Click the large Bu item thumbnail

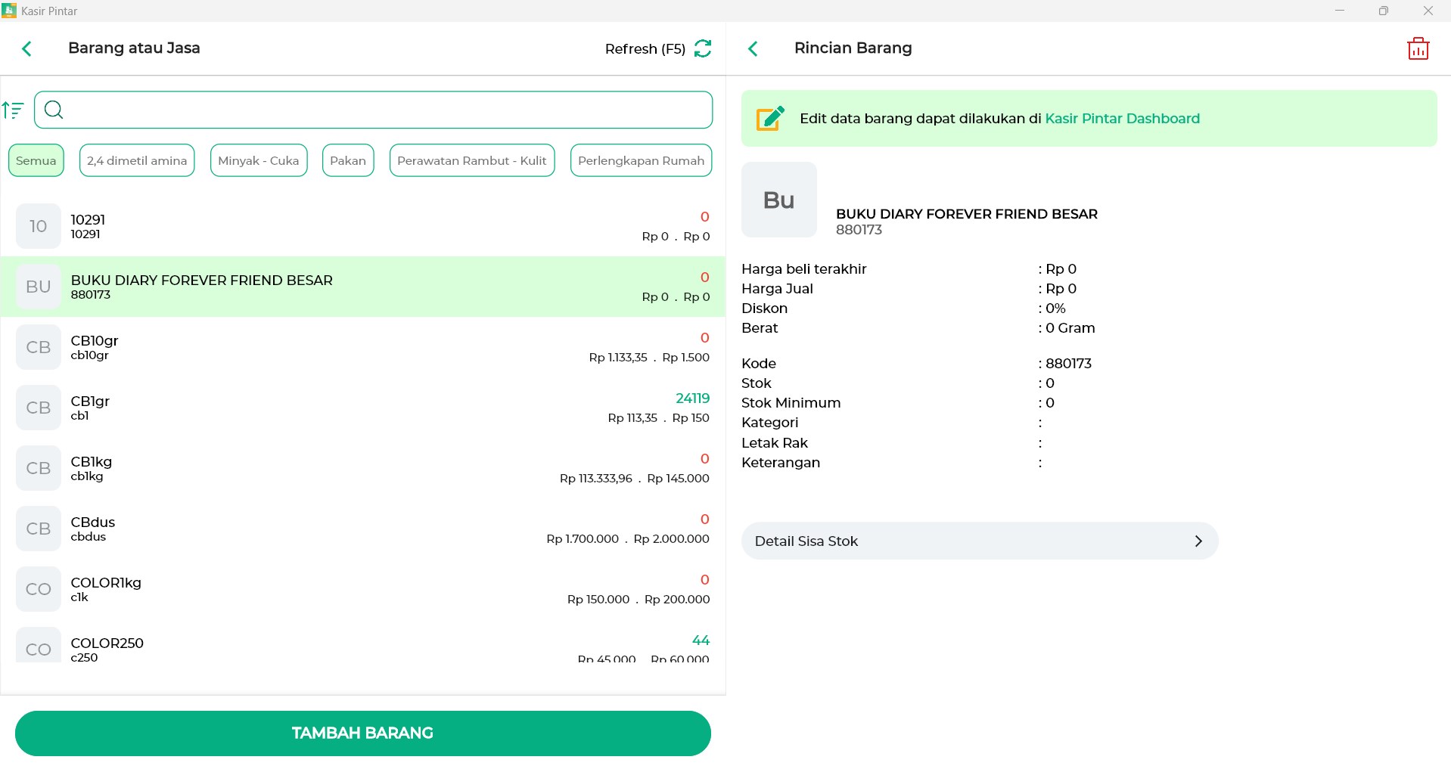778,200
